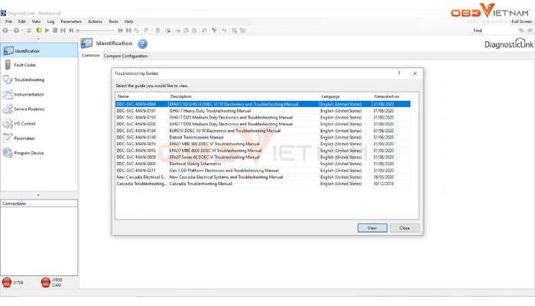Select EPA07 MBE 4000 DDEC VI row
The width and height of the screenshot is (535, 306).
[x=263, y=151]
